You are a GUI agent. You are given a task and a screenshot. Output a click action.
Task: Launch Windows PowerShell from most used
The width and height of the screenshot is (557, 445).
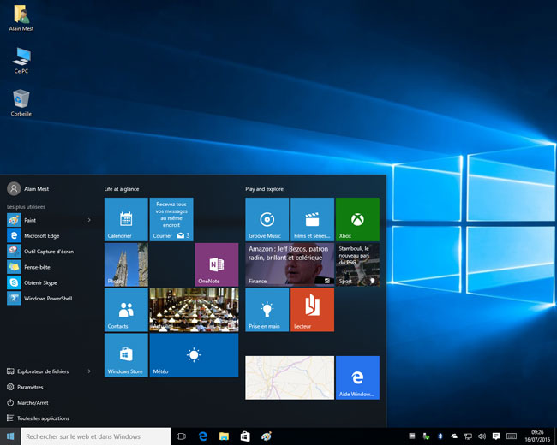[x=46, y=298]
